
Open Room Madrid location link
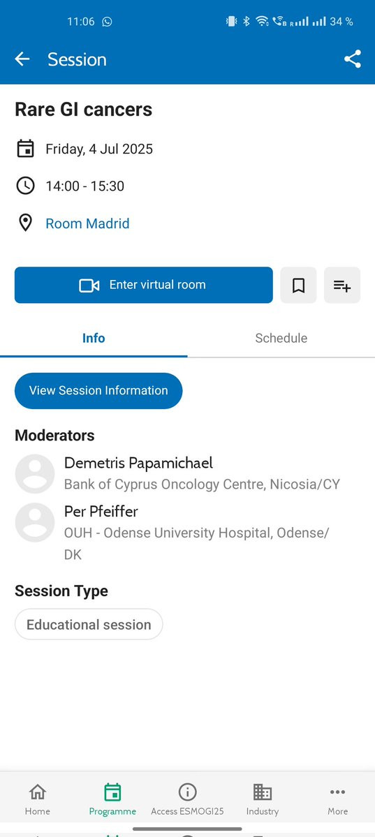87,223
